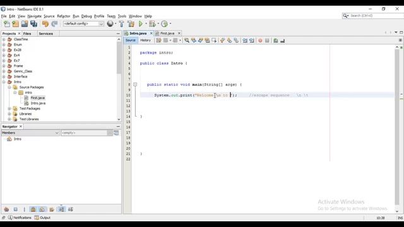The width and height of the screenshot is (404, 227).
Task: Expand the ClassTime project node
Action: 4,39
